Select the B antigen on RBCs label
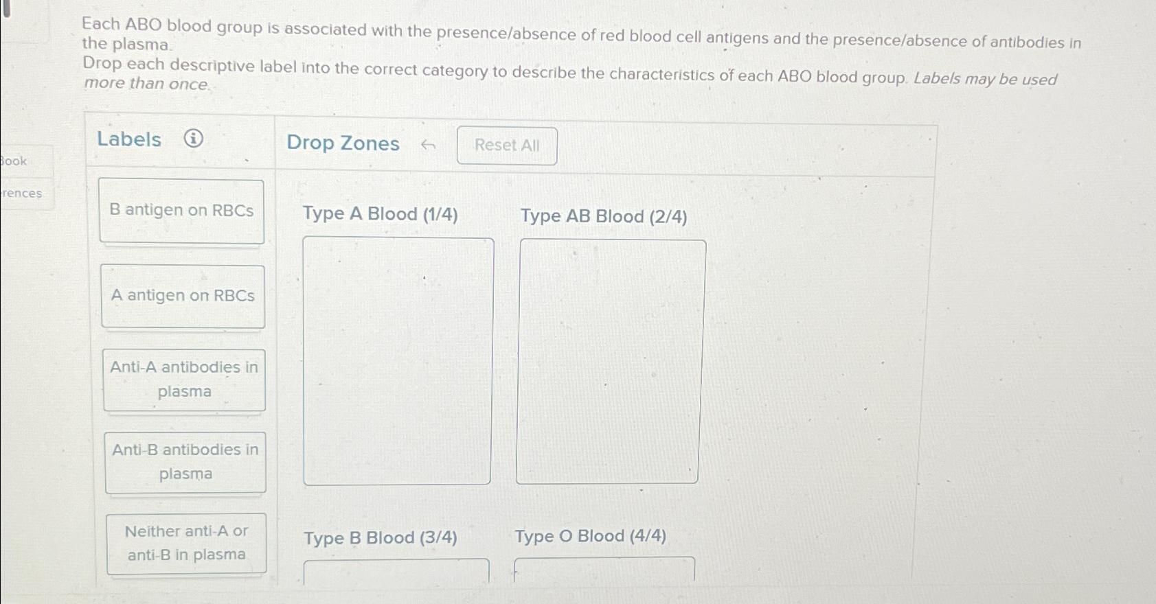Screen dimensions: 1156x604 [182, 210]
